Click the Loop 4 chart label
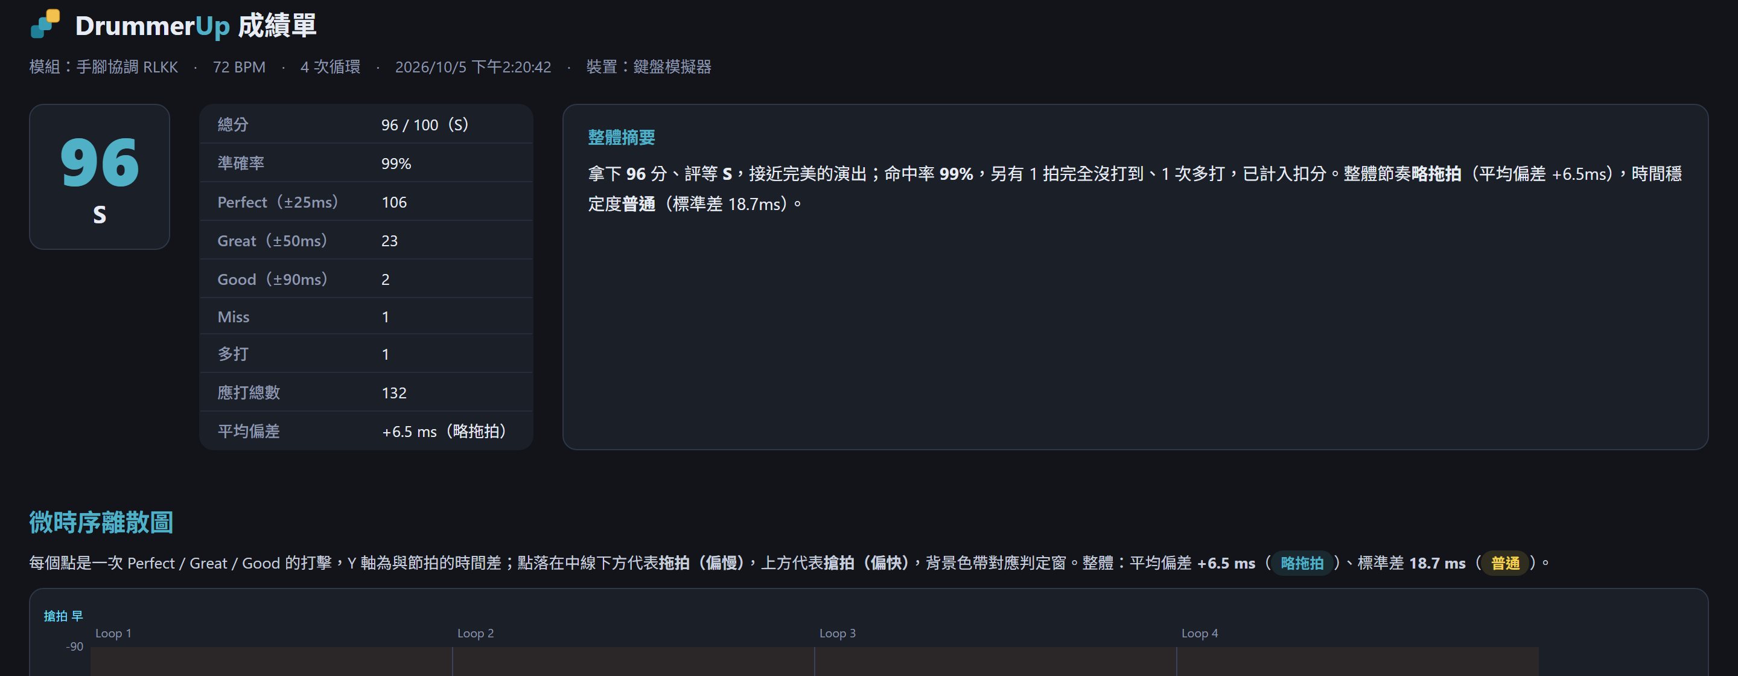 tap(1200, 633)
